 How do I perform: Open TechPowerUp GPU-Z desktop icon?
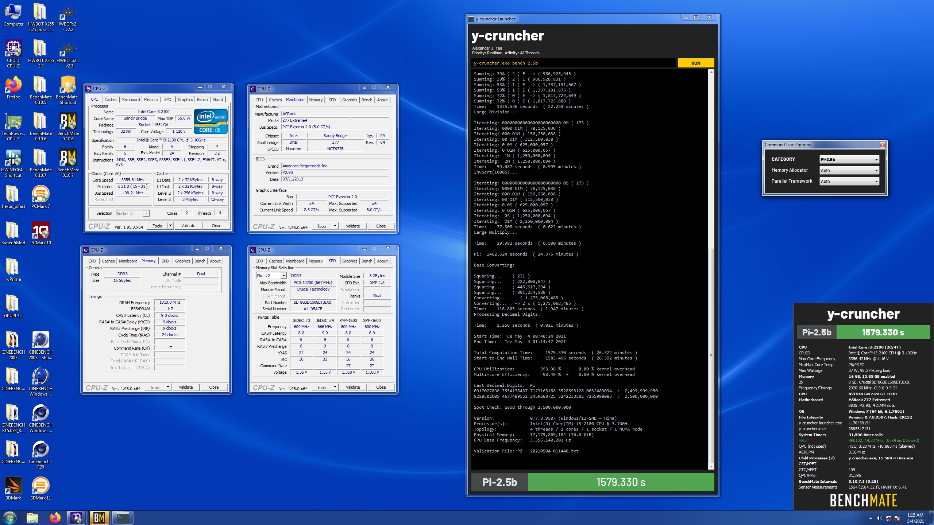(x=13, y=127)
